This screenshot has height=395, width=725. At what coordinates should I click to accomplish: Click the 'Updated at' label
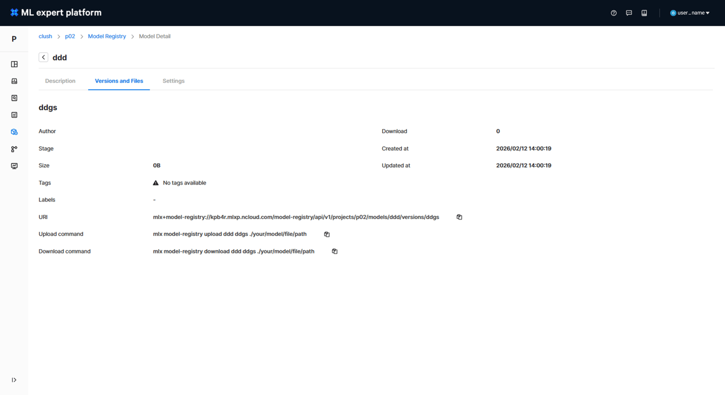pos(396,166)
